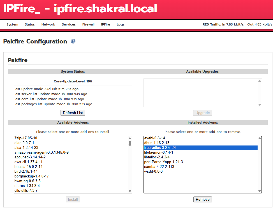Select bird-2.15.1-14 add-on

71,172
